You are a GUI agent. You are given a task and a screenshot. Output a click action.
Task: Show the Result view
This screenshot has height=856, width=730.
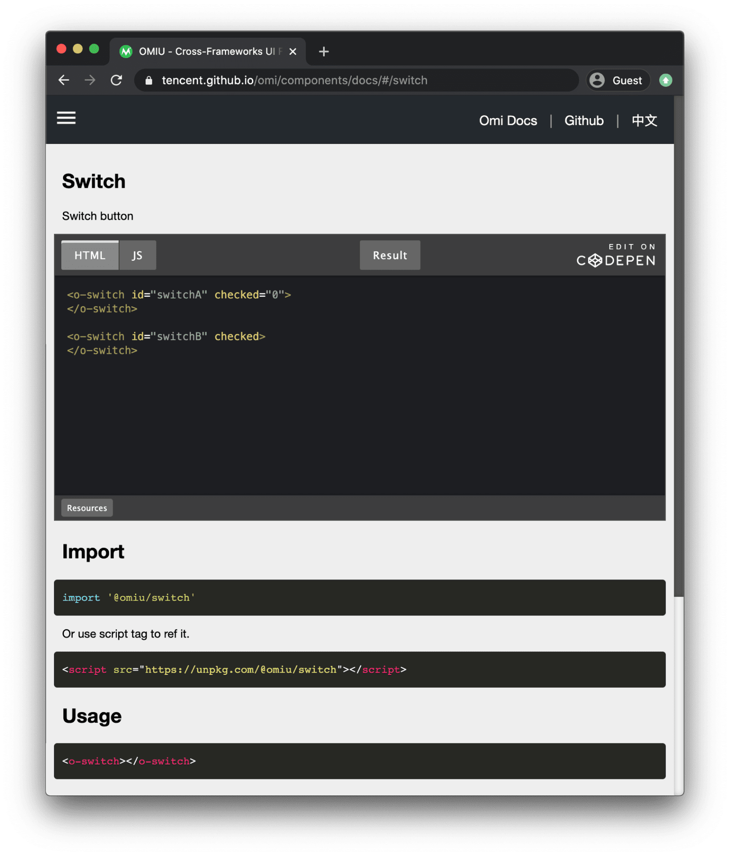pyautogui.click(x=389, y=255)
